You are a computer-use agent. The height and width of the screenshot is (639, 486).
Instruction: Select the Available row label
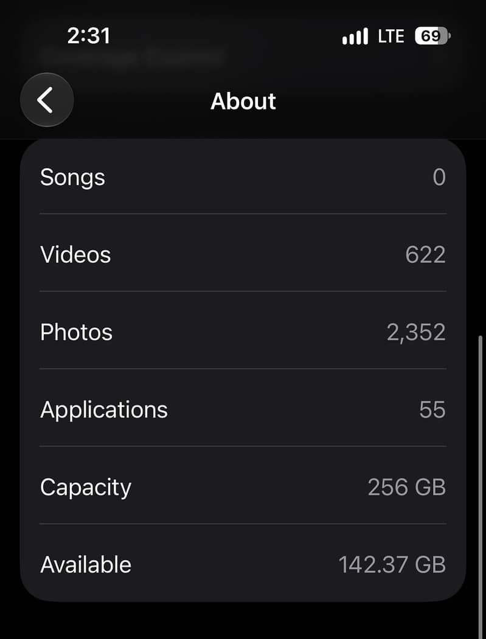tap(86, 565)
